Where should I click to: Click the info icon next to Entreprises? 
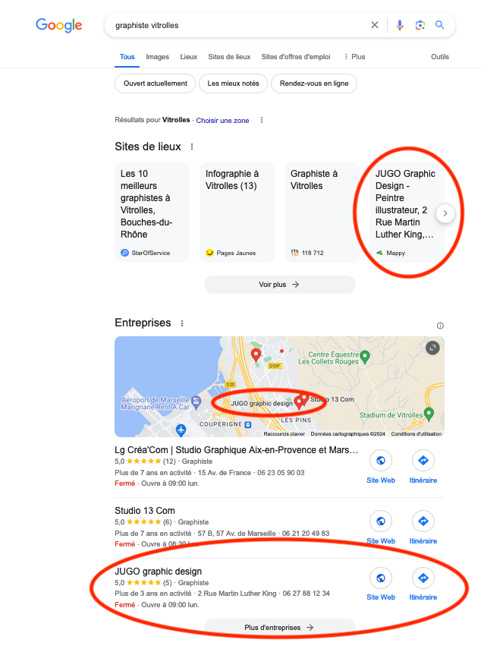tap(440, 326)
